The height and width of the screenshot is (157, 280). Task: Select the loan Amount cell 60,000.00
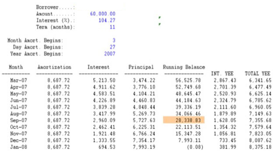[103, 14]
